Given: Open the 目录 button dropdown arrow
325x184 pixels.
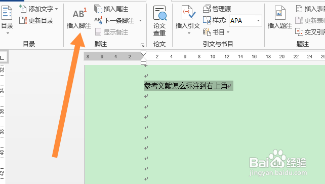Looking at the screenshot, I should [x=8, y=33].
